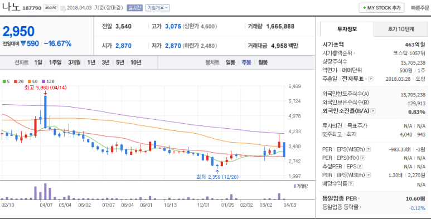Select the 월봉 monthly candle chart
The image size is (431, 219).
pyautogui.click(x=263, y=62)
